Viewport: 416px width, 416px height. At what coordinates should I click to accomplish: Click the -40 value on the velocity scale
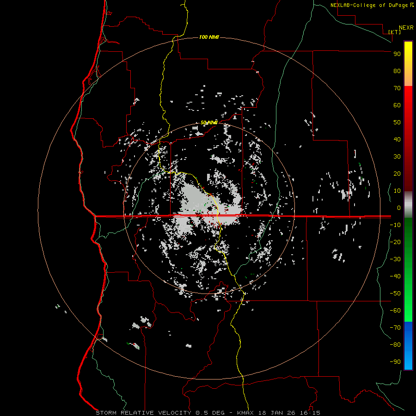pos(395,276)
